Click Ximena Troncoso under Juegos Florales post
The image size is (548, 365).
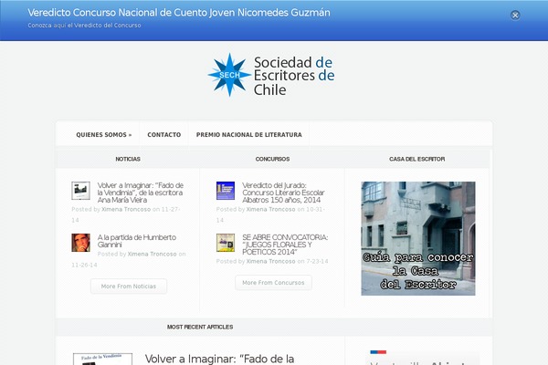tap(270, 261)
